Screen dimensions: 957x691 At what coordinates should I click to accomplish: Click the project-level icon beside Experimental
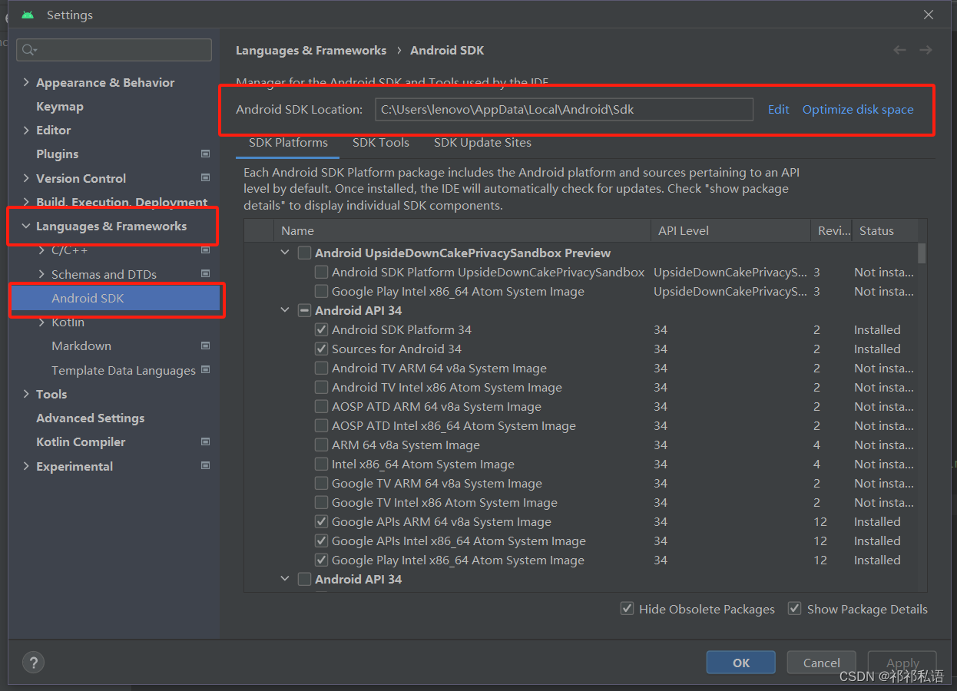(x=205, y=466)
